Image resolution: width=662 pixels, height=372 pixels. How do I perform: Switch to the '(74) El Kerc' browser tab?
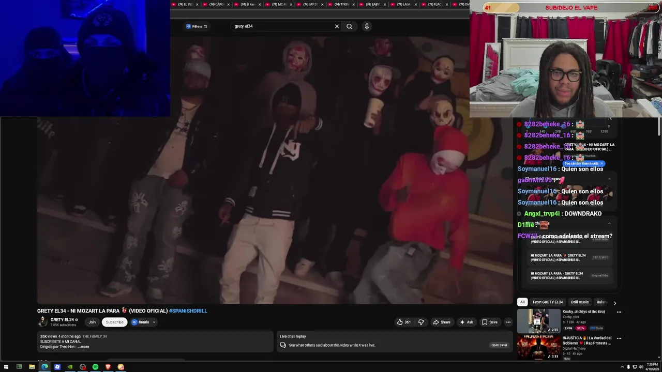[x=248, y=4]
